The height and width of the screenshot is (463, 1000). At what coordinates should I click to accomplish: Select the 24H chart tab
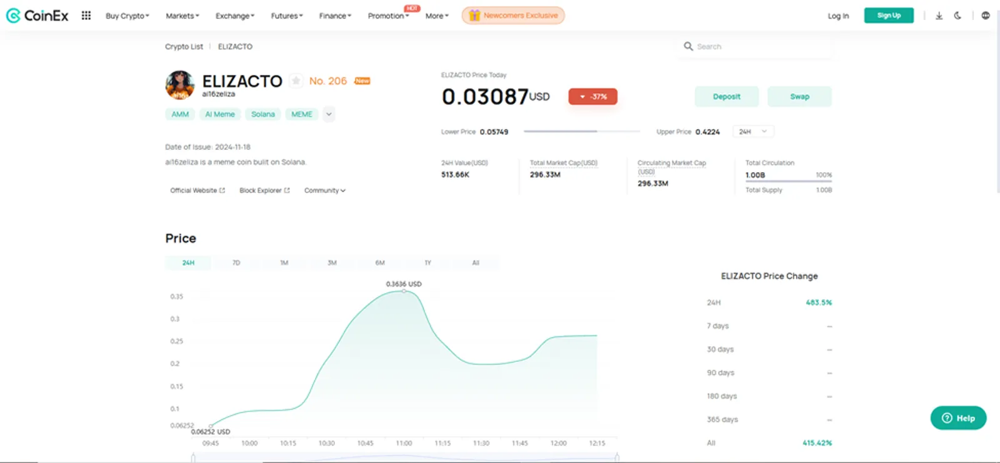pos(188,263)
